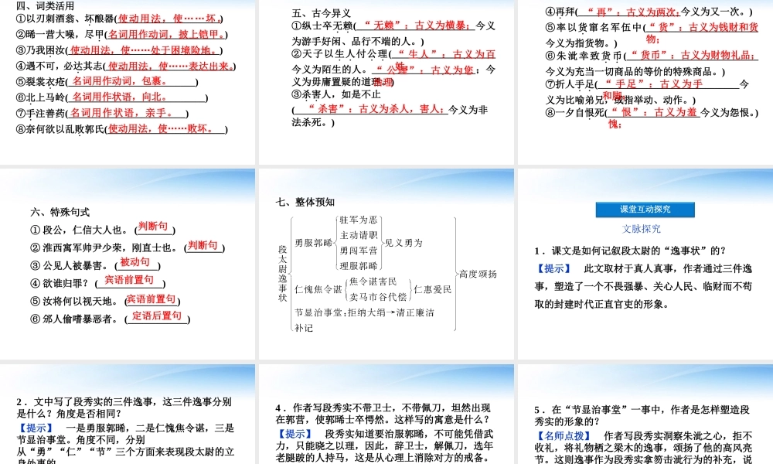
Task: Click the 判断句 answer after 段公，仁信大人也
Action: [x=153, y=227]
